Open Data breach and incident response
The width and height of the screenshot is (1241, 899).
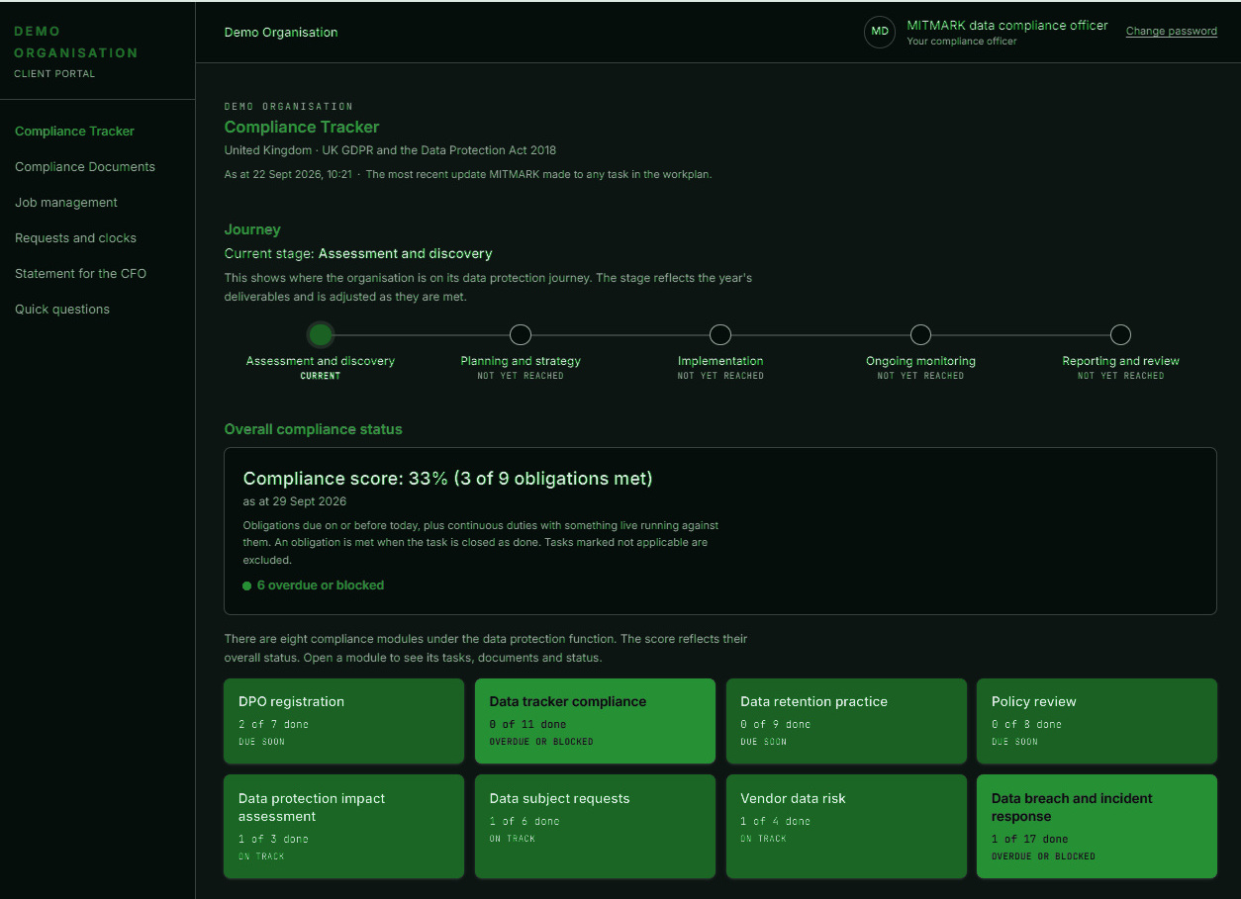click(x=1097, y=827)
